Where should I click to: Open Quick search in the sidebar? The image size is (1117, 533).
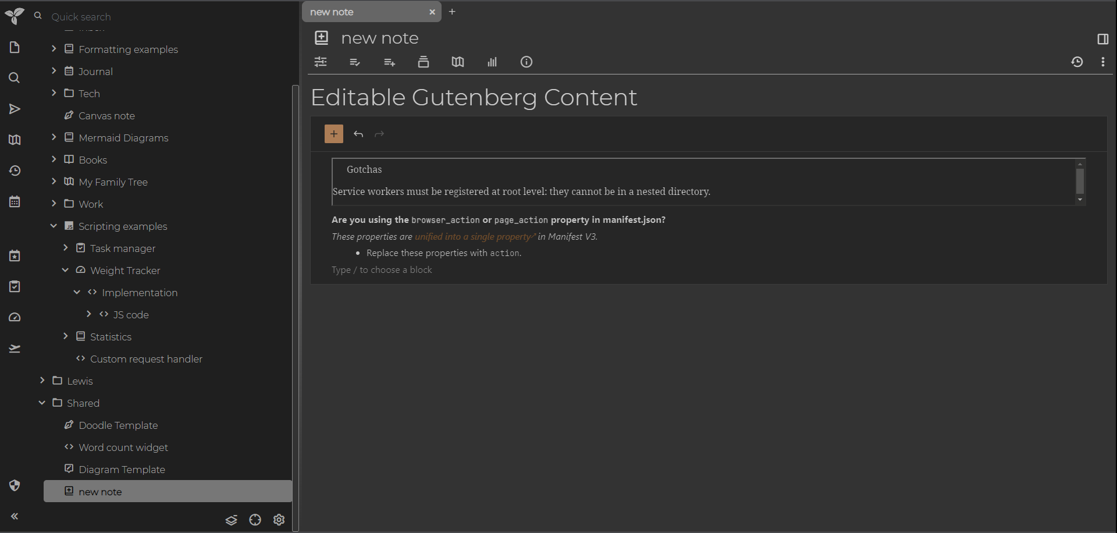[x=81, y=16]
